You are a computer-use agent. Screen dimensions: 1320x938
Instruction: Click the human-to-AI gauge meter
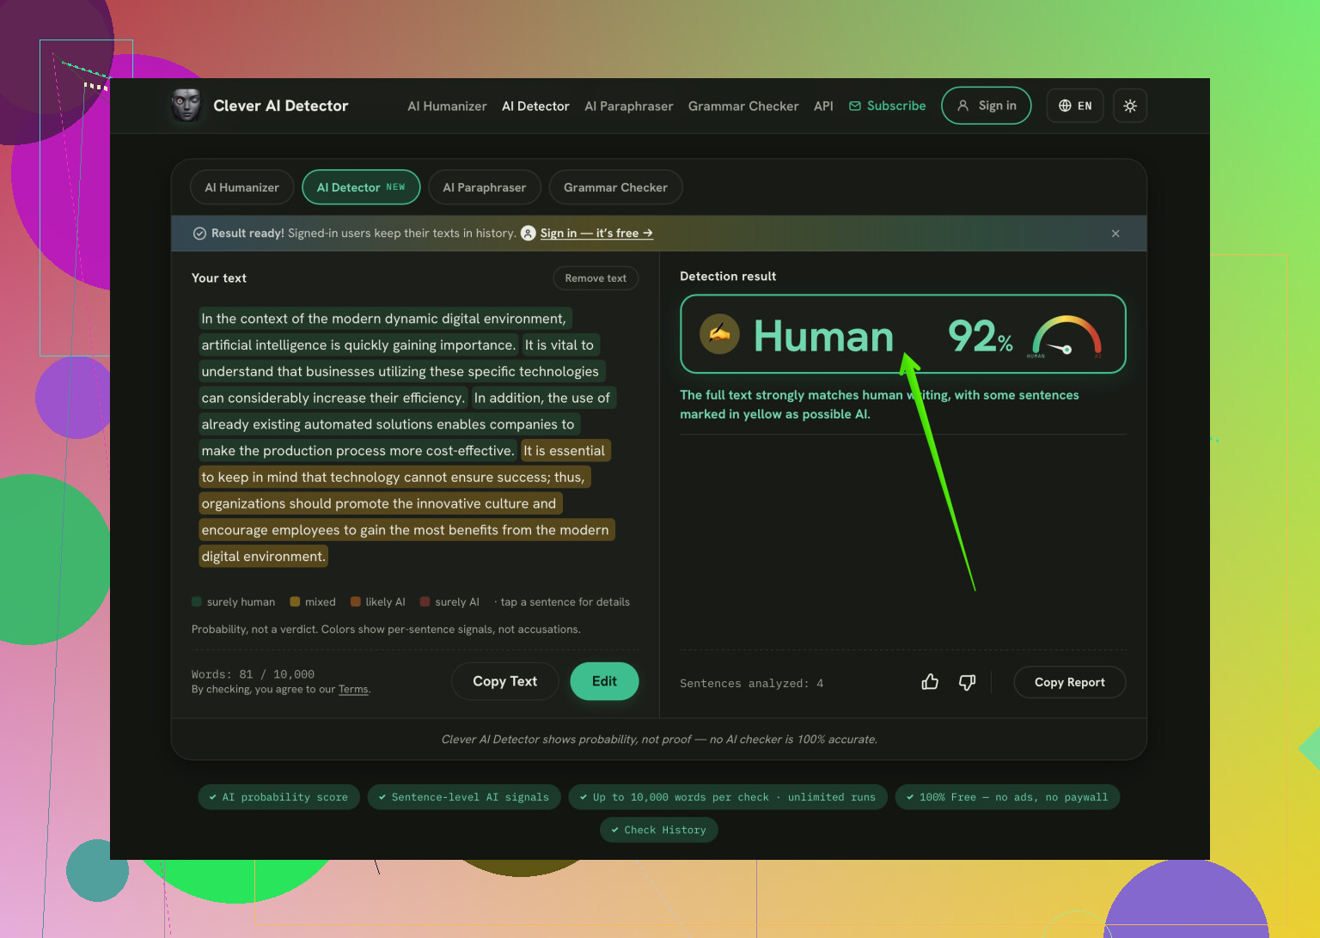point(1066,337)
